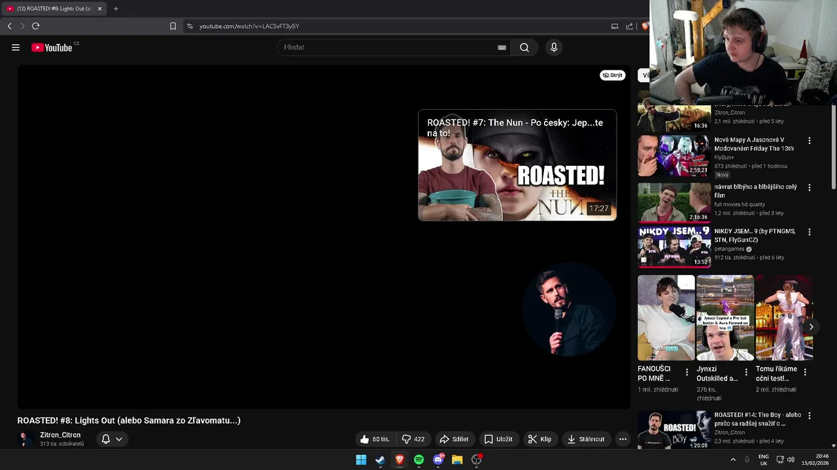Play NIKDY JSEM.. 9 video thumbnail
This screenshot has height=470, width=837.
(674, 247)
